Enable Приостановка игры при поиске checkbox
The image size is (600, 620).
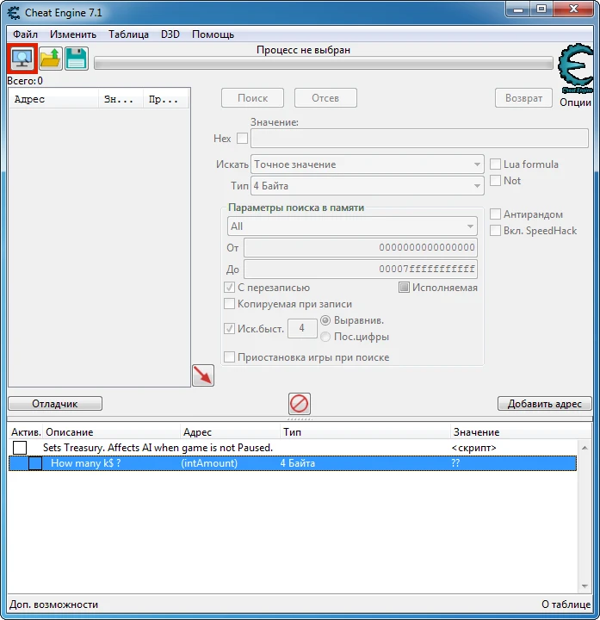(229, 357)
